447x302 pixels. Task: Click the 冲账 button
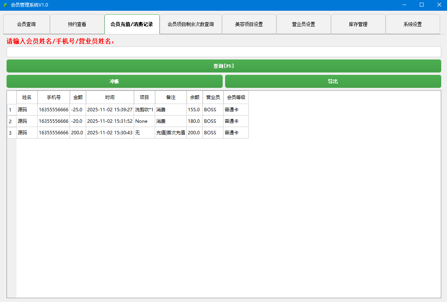pyautogui.click(x=114, y=81)
